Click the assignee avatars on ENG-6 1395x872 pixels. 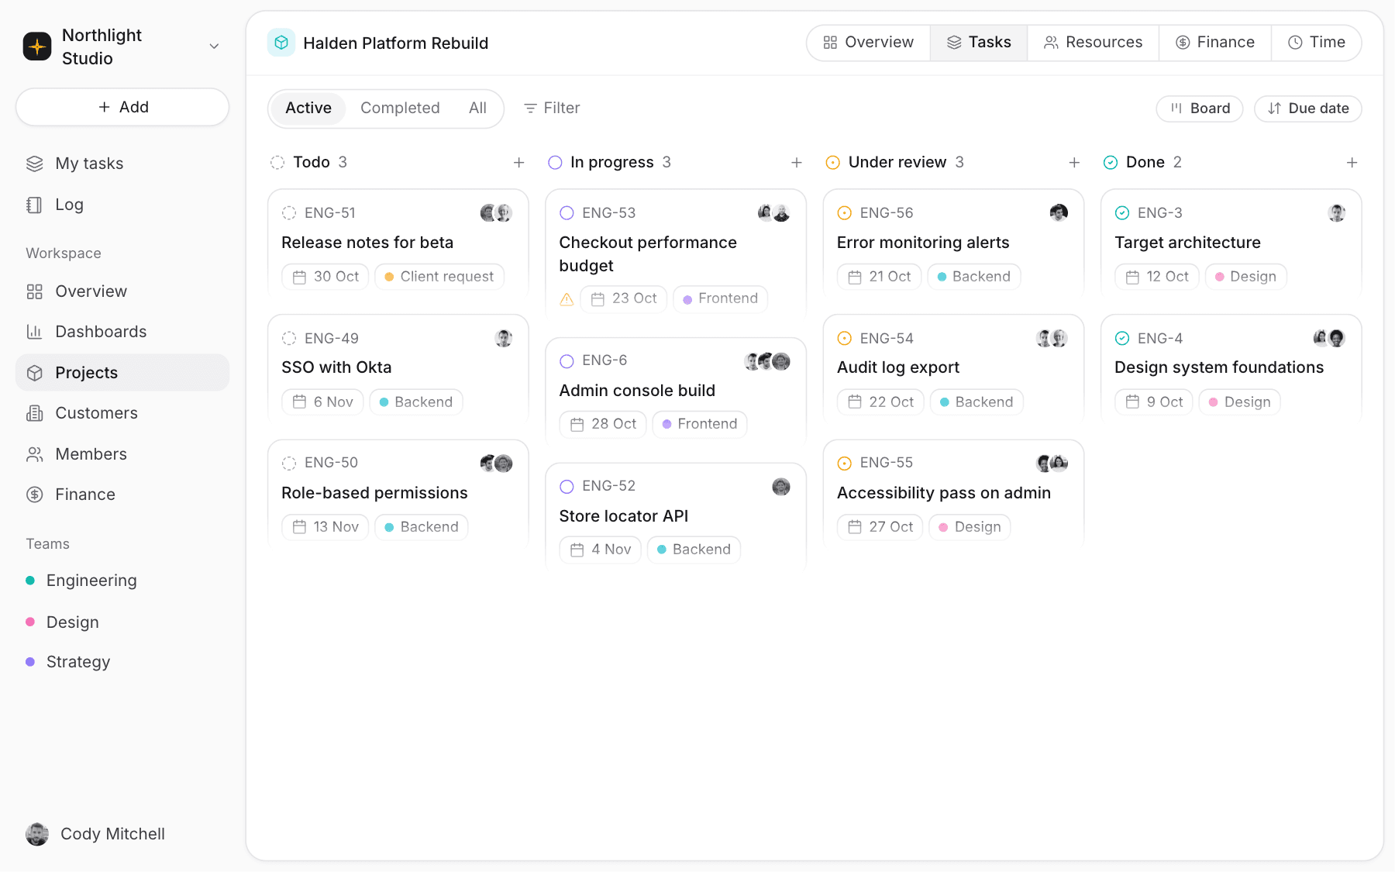pyautogui.click(x=767, y=361)
